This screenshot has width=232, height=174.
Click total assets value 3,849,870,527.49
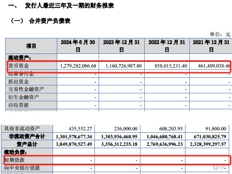point(74,144)
